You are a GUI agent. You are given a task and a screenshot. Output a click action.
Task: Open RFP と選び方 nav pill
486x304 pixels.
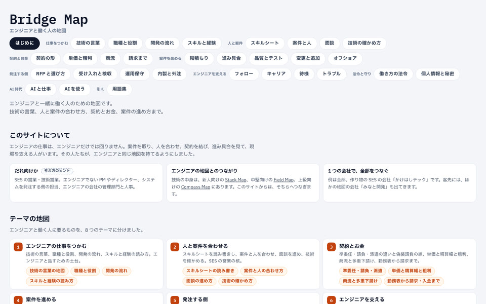click(51, 74)
